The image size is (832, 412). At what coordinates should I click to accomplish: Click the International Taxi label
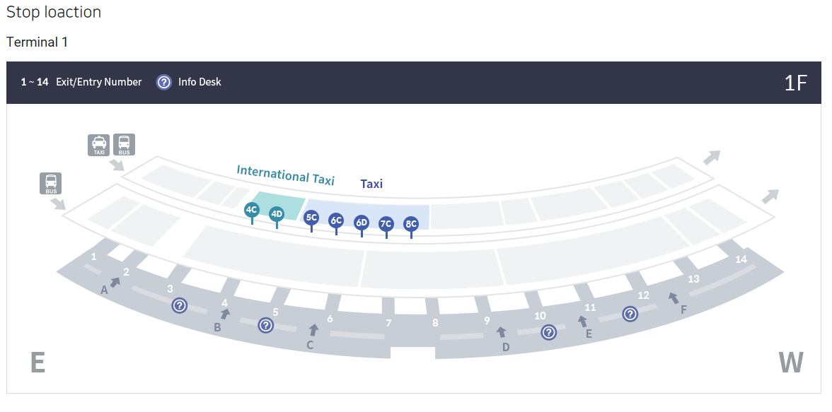point(285,175)
